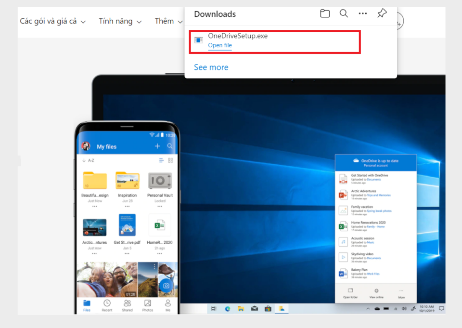Select the OneDriveSetup.exe file name
This screenshot has height=328, width=462.
238,36
